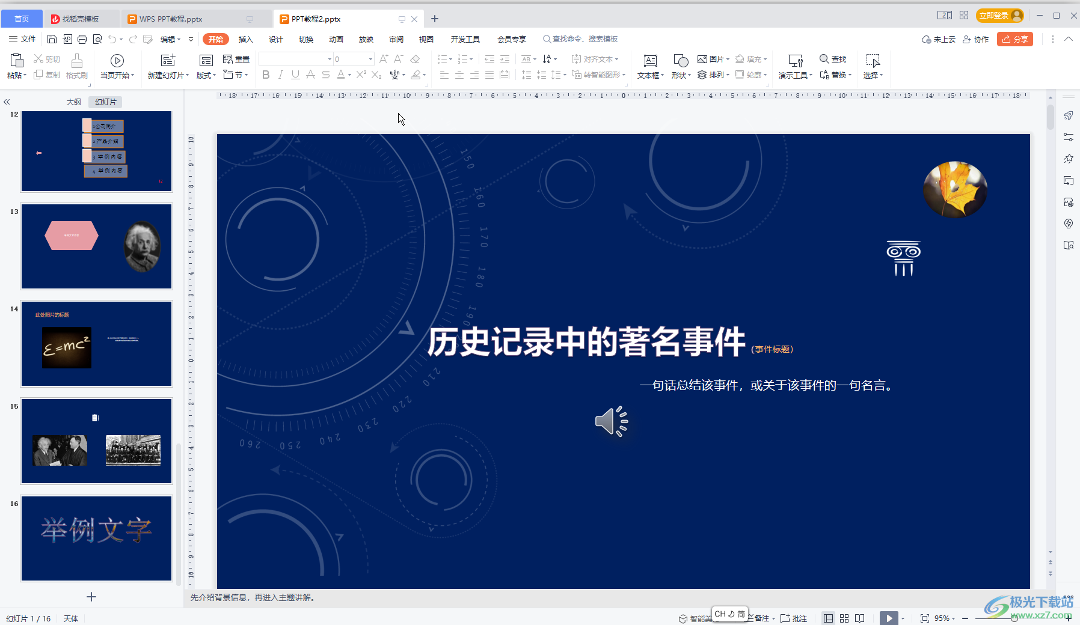Screen dimensions: 1080x625
Task: Increase font size with A+ icon
Action: (384, 59)
